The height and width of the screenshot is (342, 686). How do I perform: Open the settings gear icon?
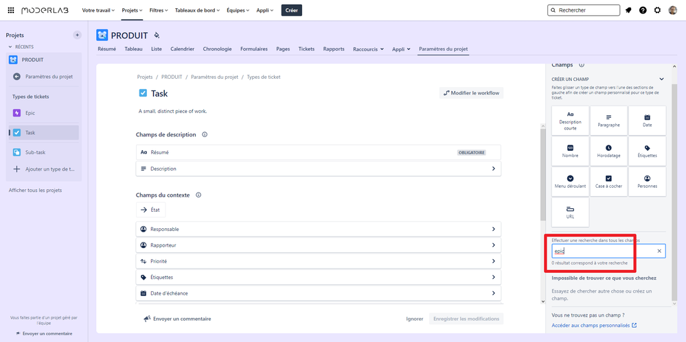point(658,10)
